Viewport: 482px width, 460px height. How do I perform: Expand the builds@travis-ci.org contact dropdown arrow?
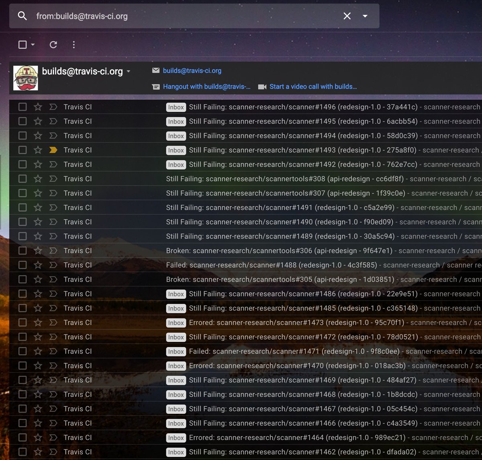pos(129,72)
